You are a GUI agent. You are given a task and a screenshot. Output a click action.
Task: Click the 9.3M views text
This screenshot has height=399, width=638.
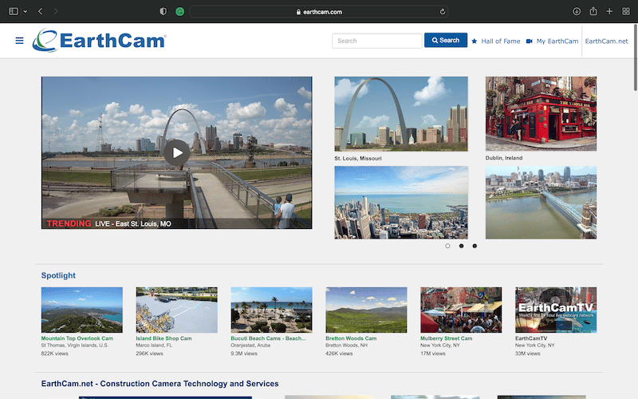244,354
